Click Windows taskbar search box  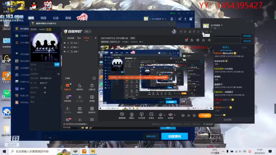click(40, 151)
